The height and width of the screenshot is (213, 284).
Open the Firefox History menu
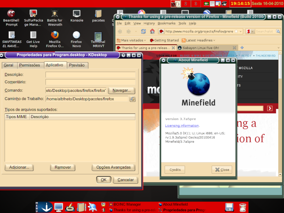(149, 23)
